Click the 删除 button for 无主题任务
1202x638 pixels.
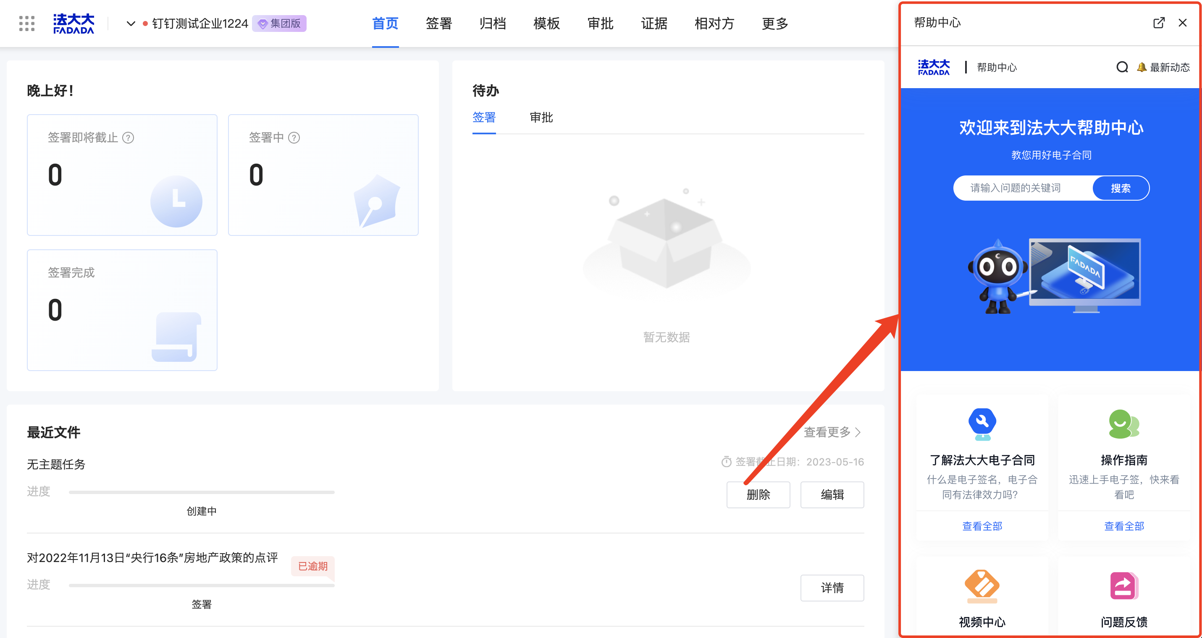[758, 494]
